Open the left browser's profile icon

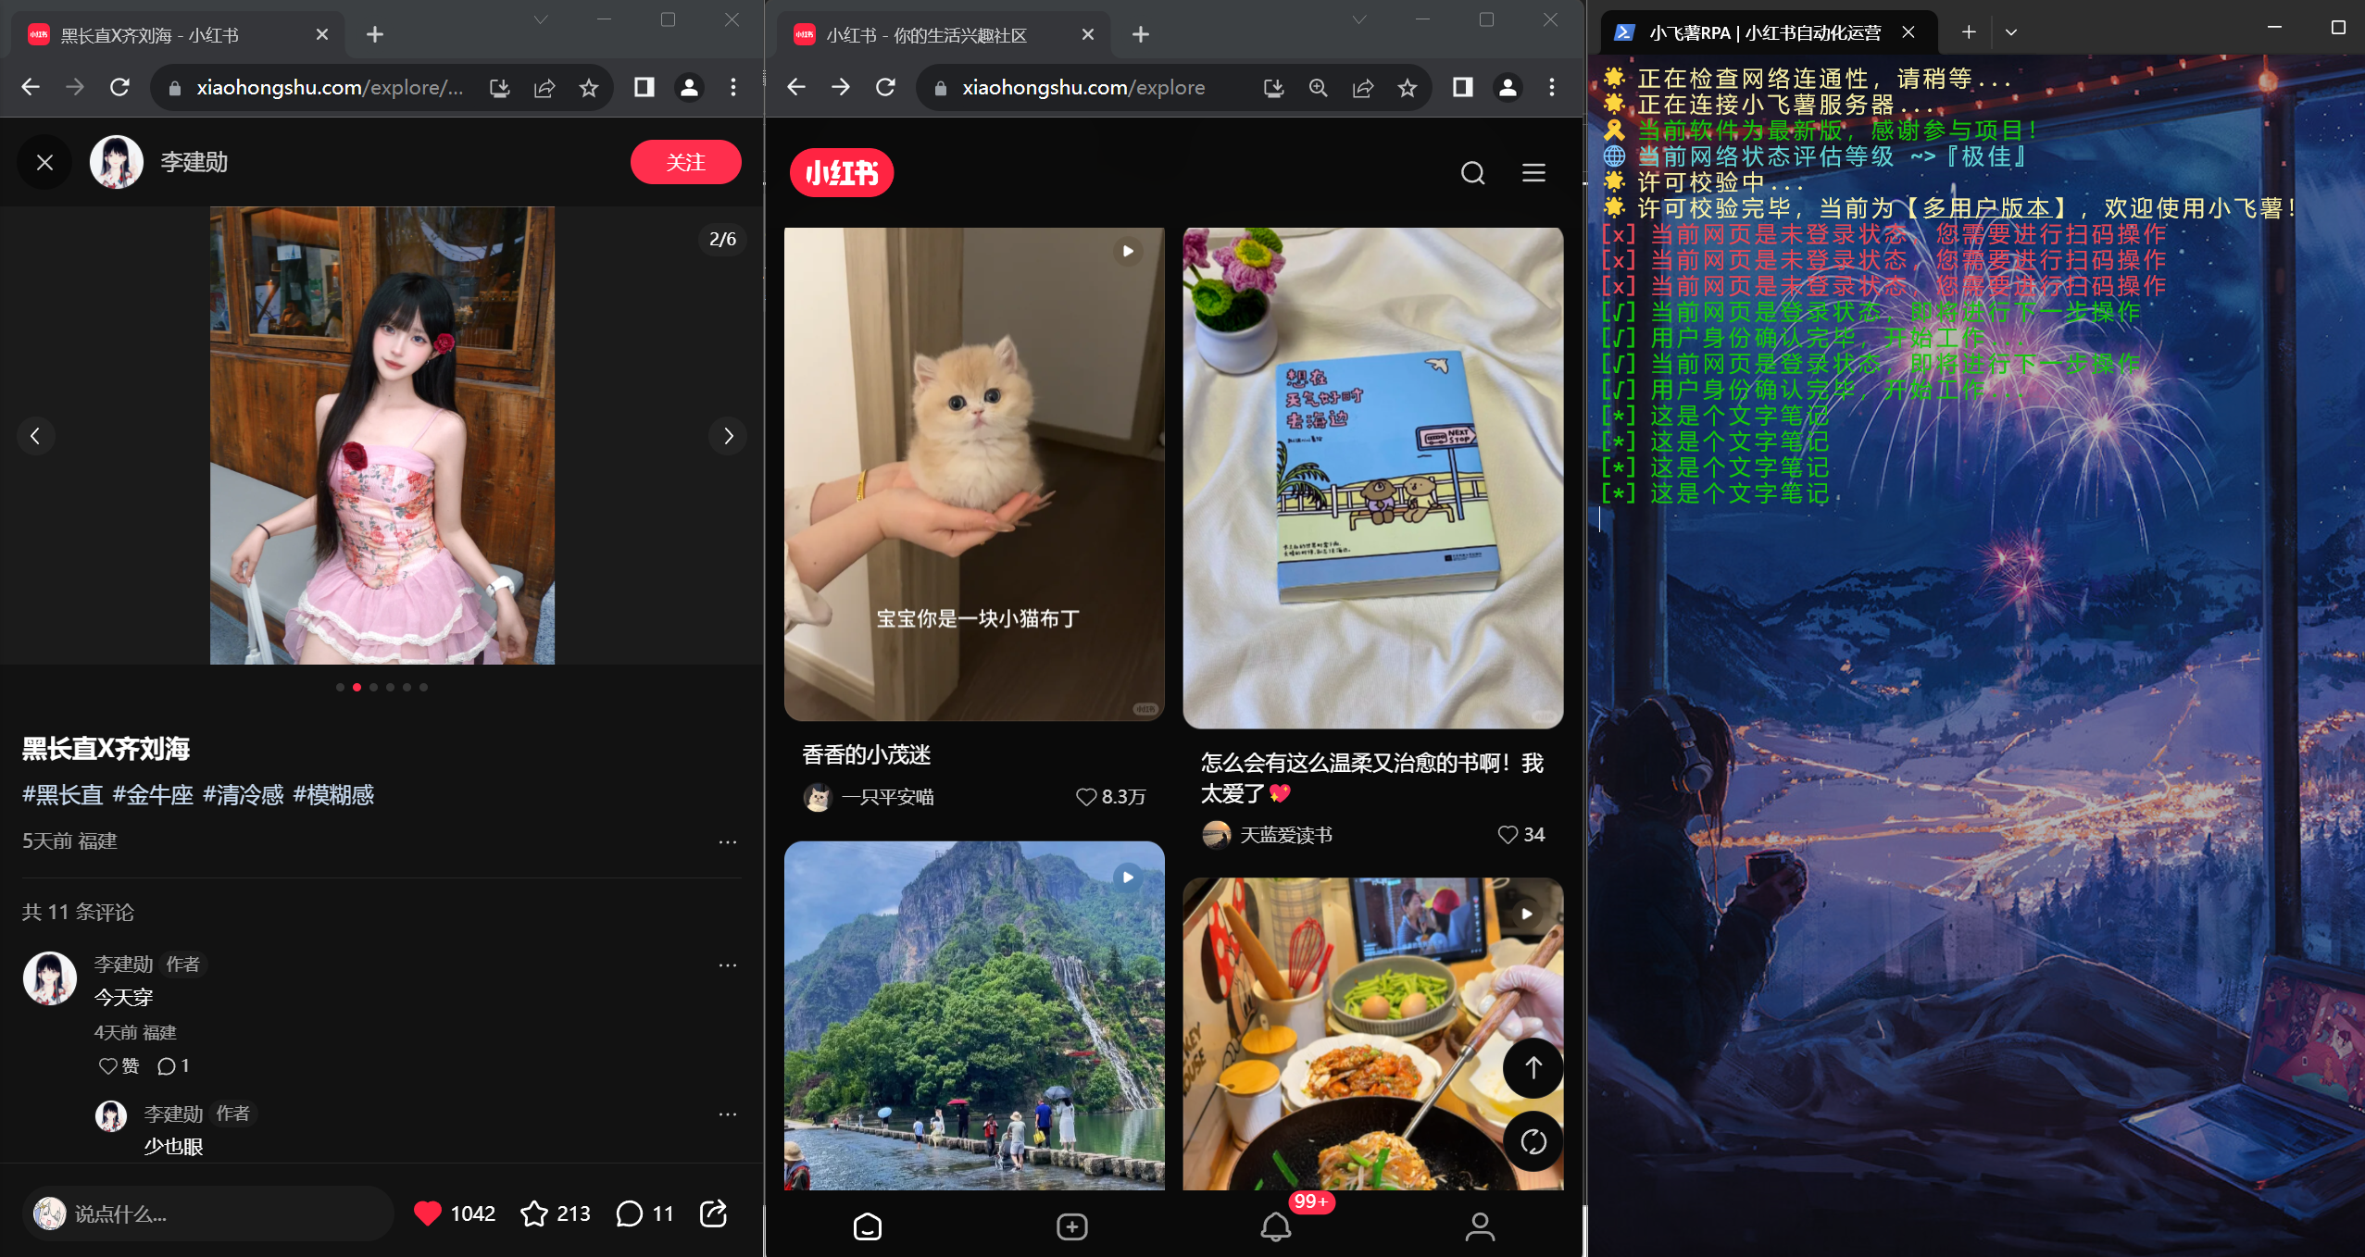[689, 87]
